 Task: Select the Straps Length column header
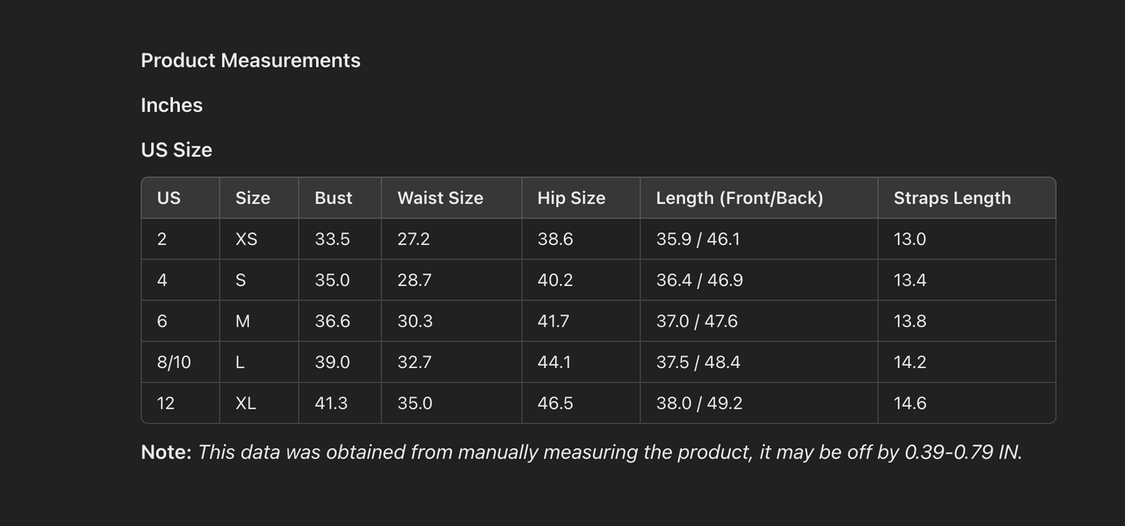(x=952, y=198)
